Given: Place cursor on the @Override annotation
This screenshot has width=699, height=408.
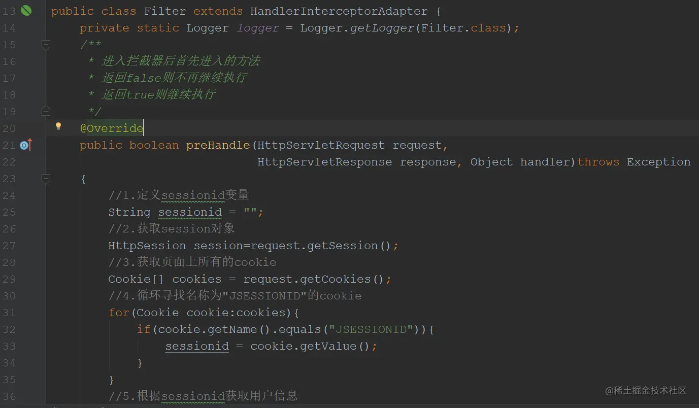Looking at the screenshot, I should click(112, 128).
